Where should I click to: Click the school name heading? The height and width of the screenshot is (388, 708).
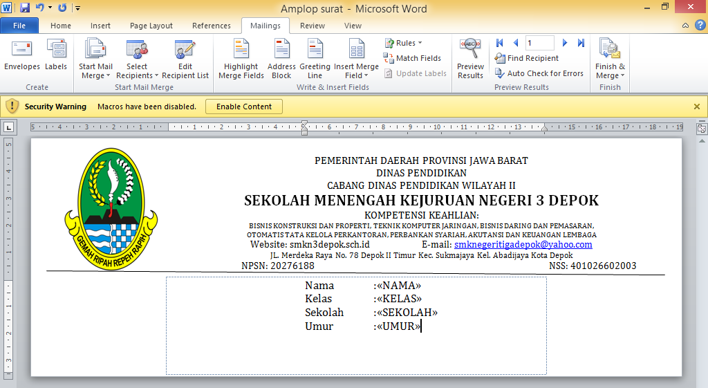pos(421,200)
